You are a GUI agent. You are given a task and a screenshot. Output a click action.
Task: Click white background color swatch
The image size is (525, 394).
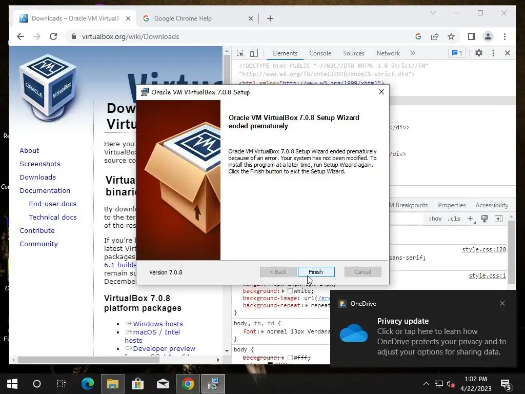pyautogui.click(x=290, y=291)
